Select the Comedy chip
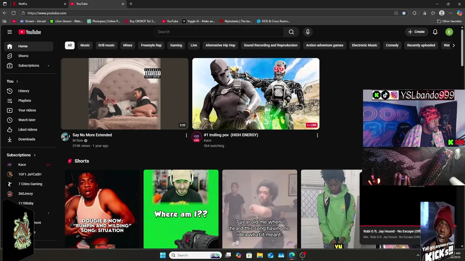Screen dimensions: 465x261 coord(392,45)
